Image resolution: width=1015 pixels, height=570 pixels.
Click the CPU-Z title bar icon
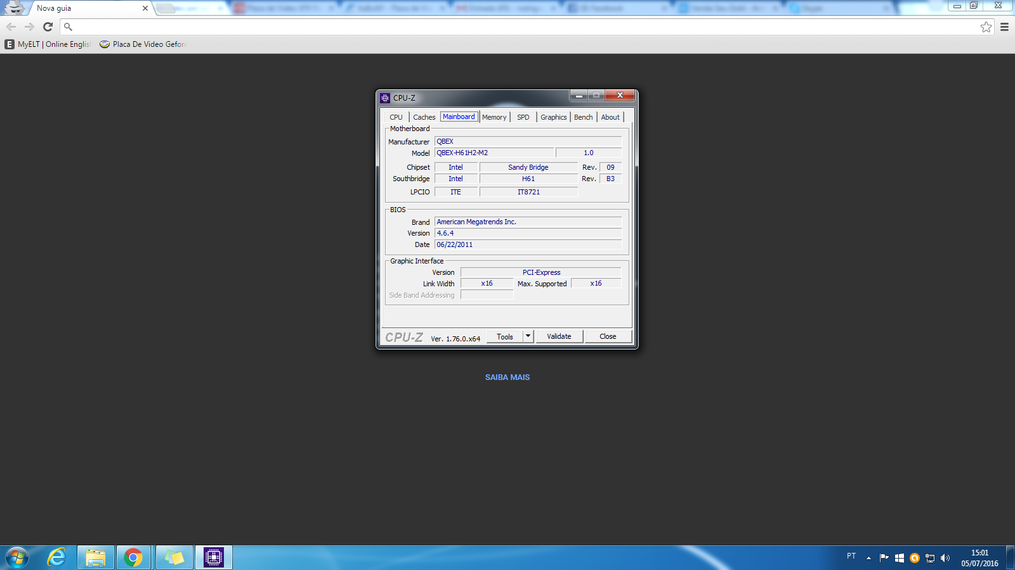(x=385, y=98)
